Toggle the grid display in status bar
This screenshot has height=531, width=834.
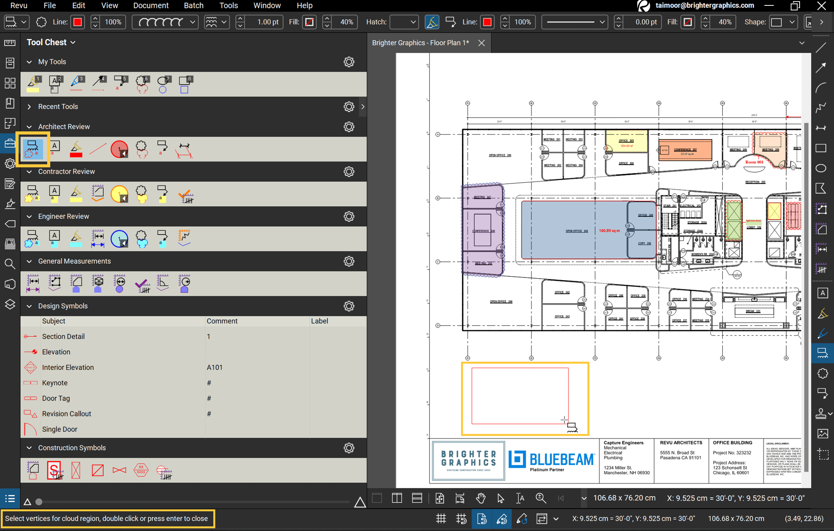pos(441,519)
